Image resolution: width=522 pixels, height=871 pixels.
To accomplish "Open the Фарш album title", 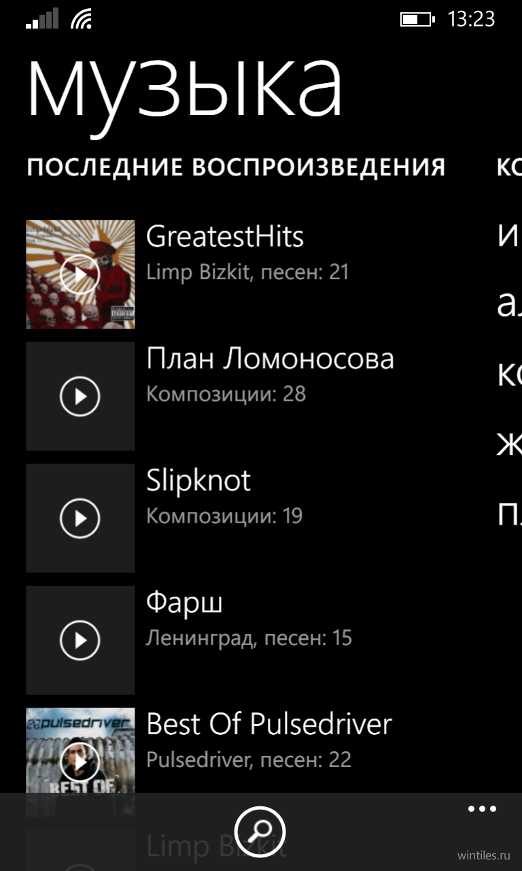I will (x=184, y=603).
